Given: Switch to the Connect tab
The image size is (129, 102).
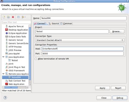Looking at the screenshot, I should click(x=40, y=24).
